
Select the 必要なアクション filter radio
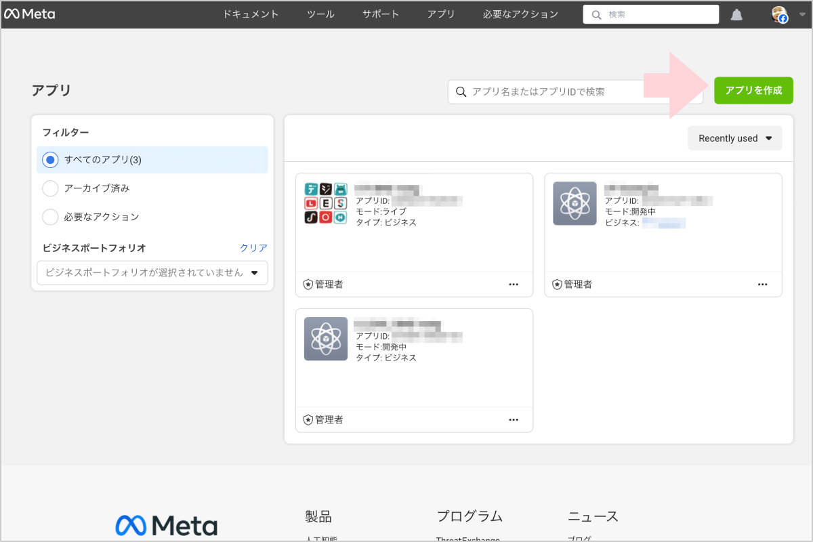[x=50, y=217]
